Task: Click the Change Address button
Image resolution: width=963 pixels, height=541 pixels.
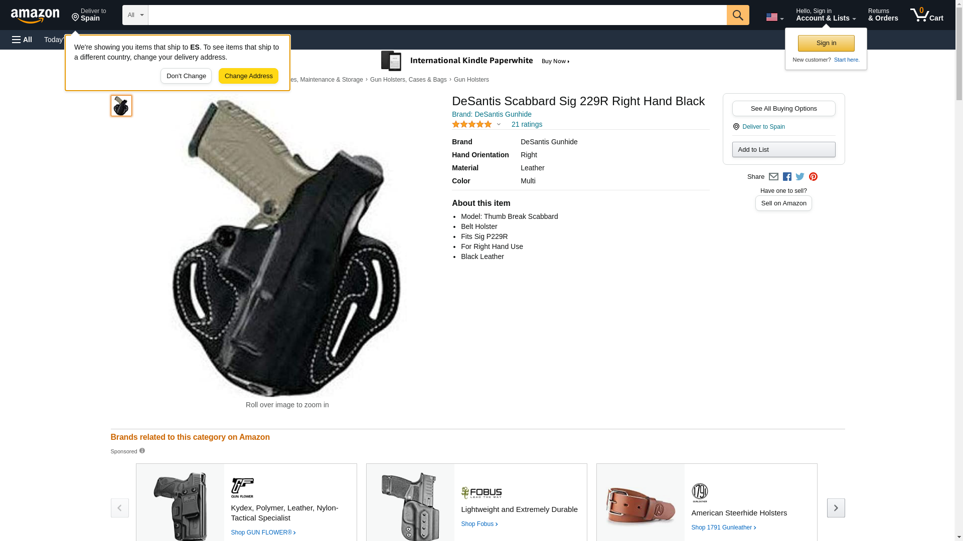Action: [x=248, y=76]
